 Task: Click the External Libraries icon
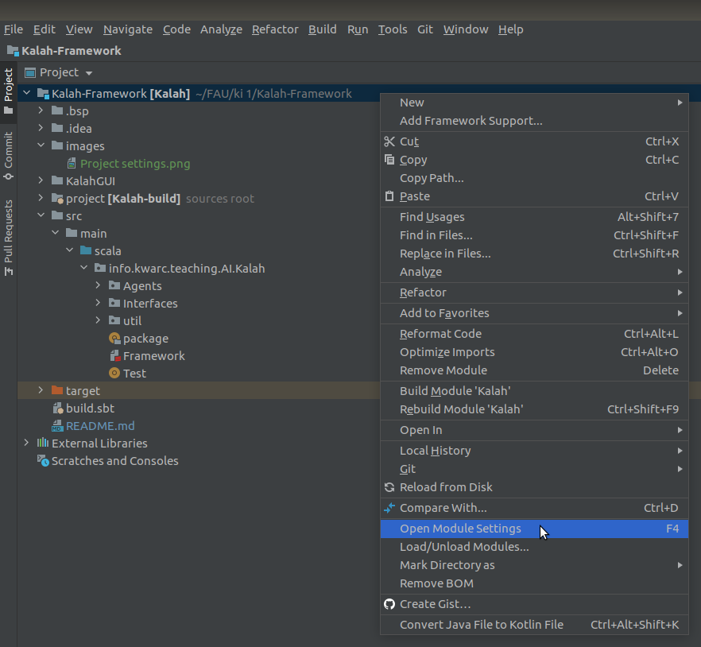tap(43, 443)
